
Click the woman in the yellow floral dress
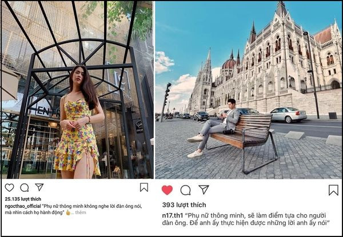tap(79, 122)
